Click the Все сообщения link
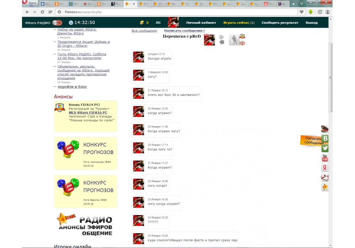 (x=144, y=31)
